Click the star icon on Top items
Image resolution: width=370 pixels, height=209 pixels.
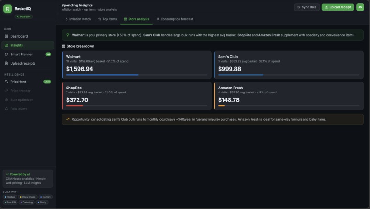coord(100,19)
